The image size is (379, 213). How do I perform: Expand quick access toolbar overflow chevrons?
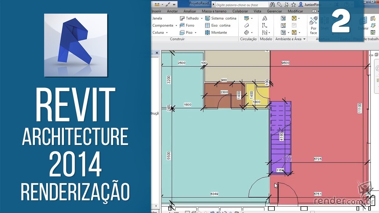pos(174,5)
